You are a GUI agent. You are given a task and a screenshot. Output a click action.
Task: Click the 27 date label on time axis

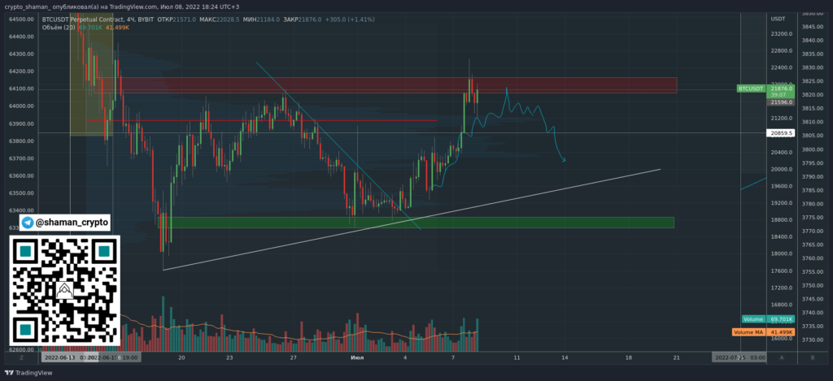pyautogui.click(x=293, y=358)
